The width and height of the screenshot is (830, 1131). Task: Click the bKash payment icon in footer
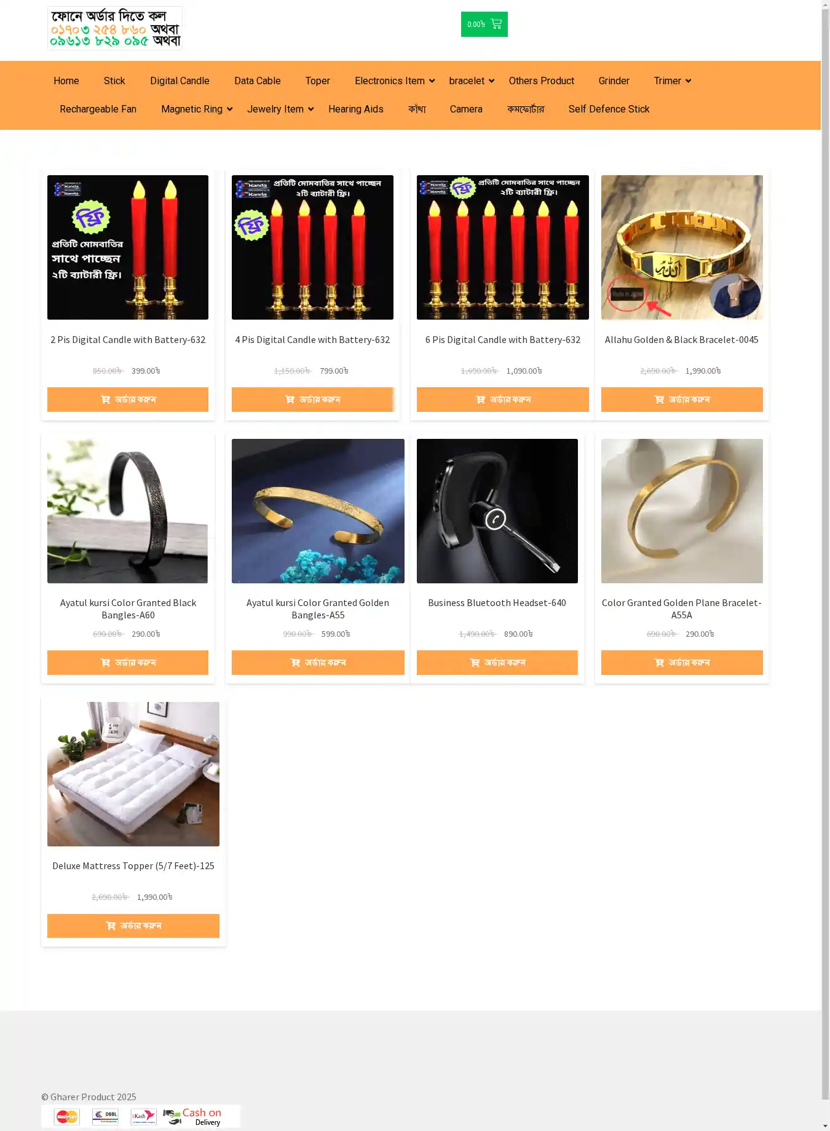(143, 1116)
